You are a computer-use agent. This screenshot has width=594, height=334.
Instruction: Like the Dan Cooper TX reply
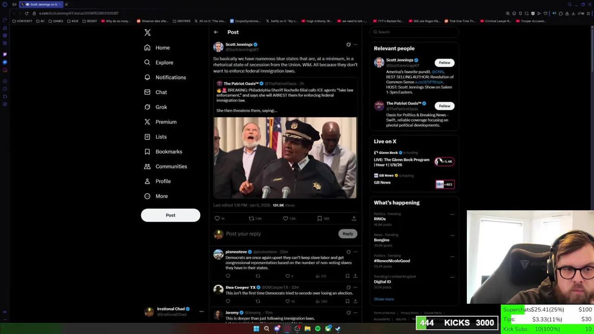coord(287,302)
